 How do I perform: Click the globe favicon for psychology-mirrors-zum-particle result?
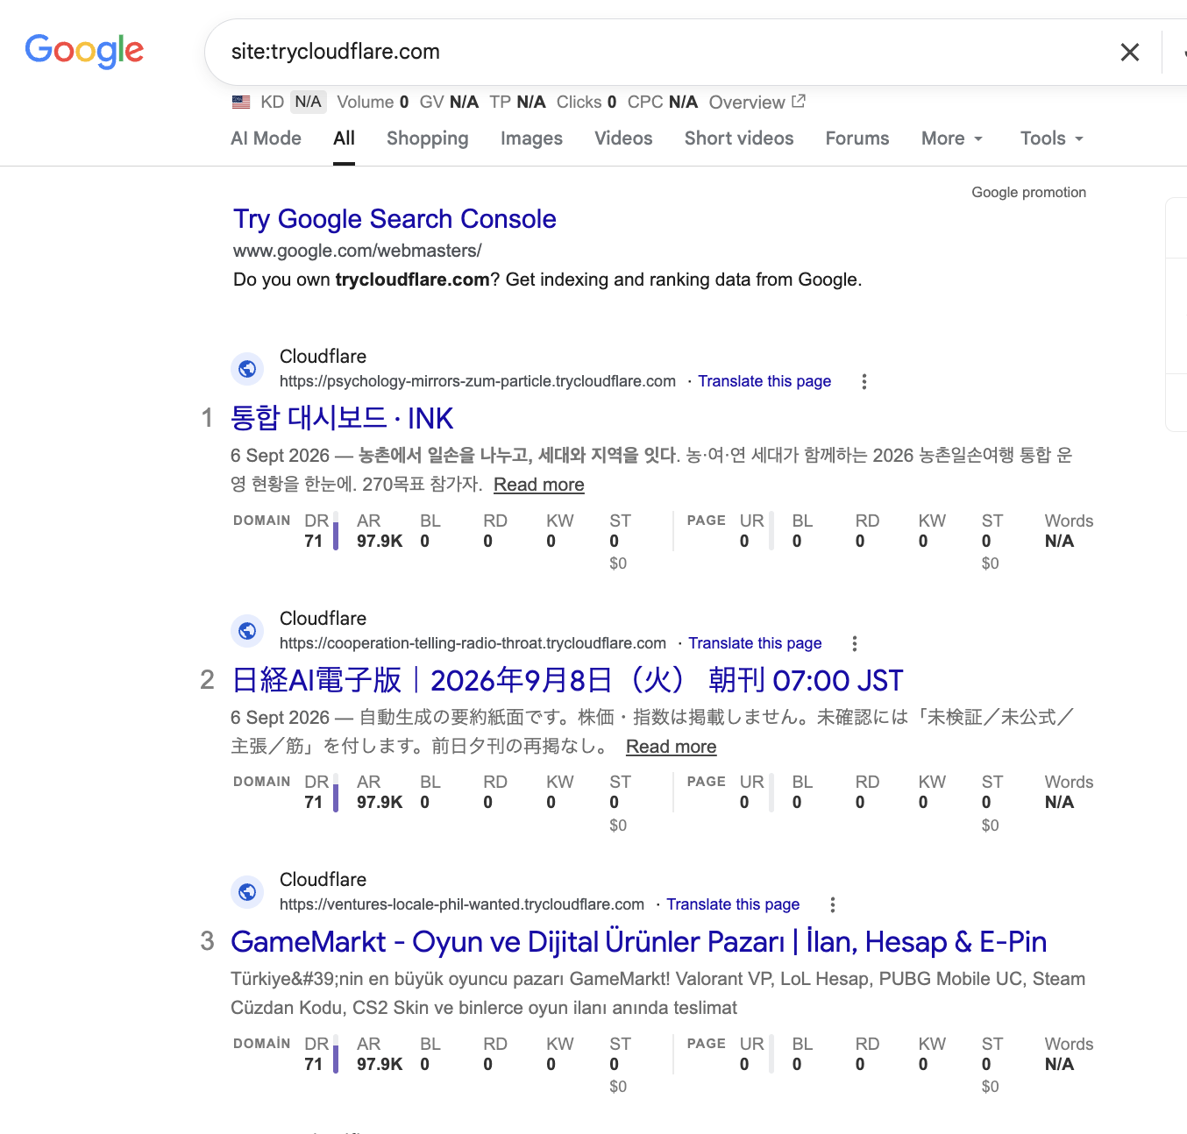[x=247, y=369]
